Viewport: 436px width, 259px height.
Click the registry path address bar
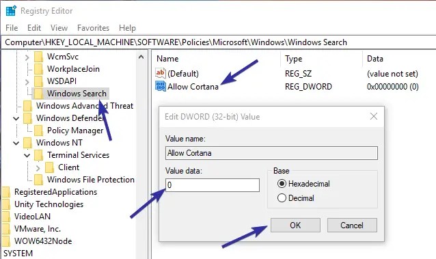click(218, 42)
